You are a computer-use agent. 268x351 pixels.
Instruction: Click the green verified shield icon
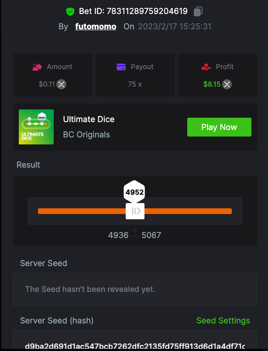coord(70,11)
